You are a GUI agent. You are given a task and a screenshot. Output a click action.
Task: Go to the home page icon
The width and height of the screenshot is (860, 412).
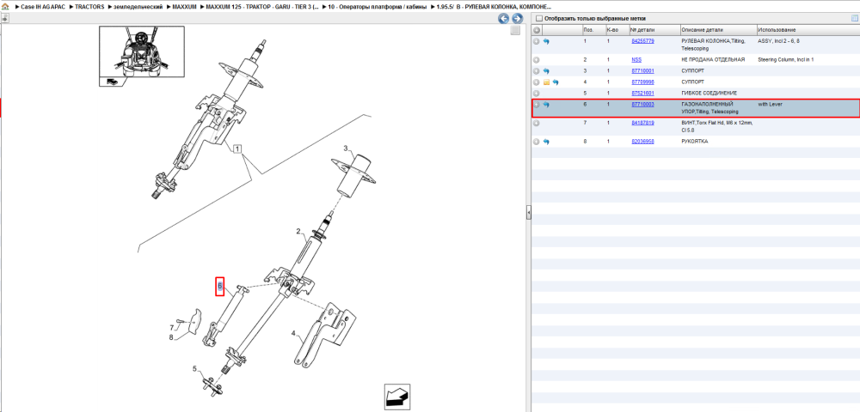click(5, 7)
